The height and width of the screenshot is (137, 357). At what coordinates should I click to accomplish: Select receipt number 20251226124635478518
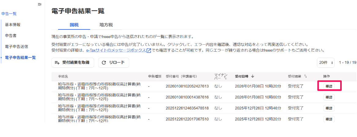pos(187,108)
